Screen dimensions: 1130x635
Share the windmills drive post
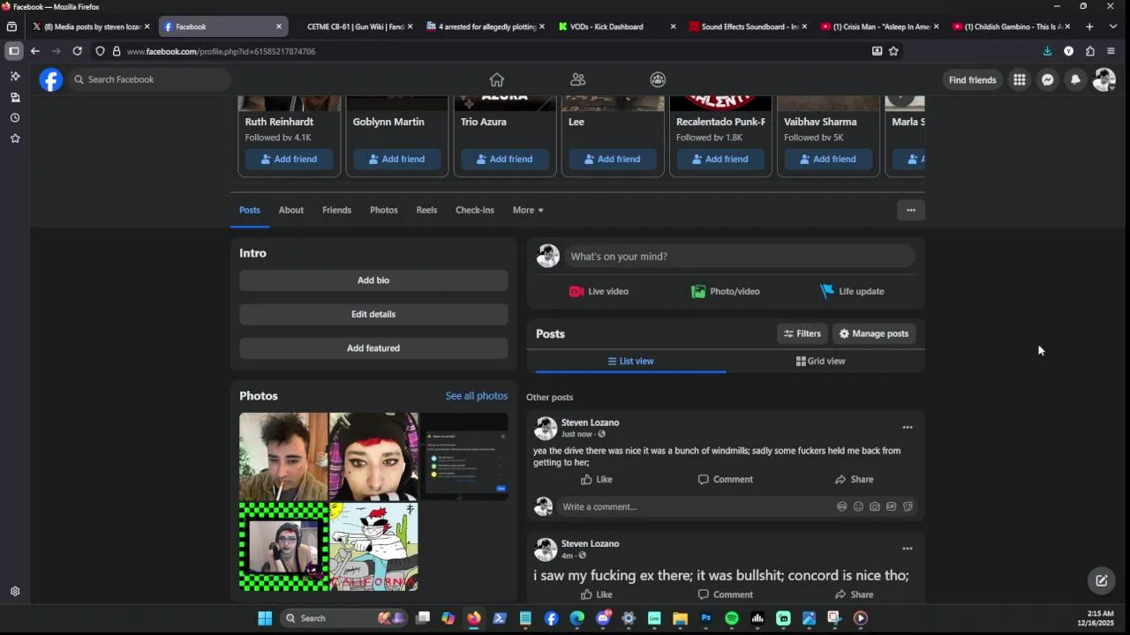pos(854,480)
